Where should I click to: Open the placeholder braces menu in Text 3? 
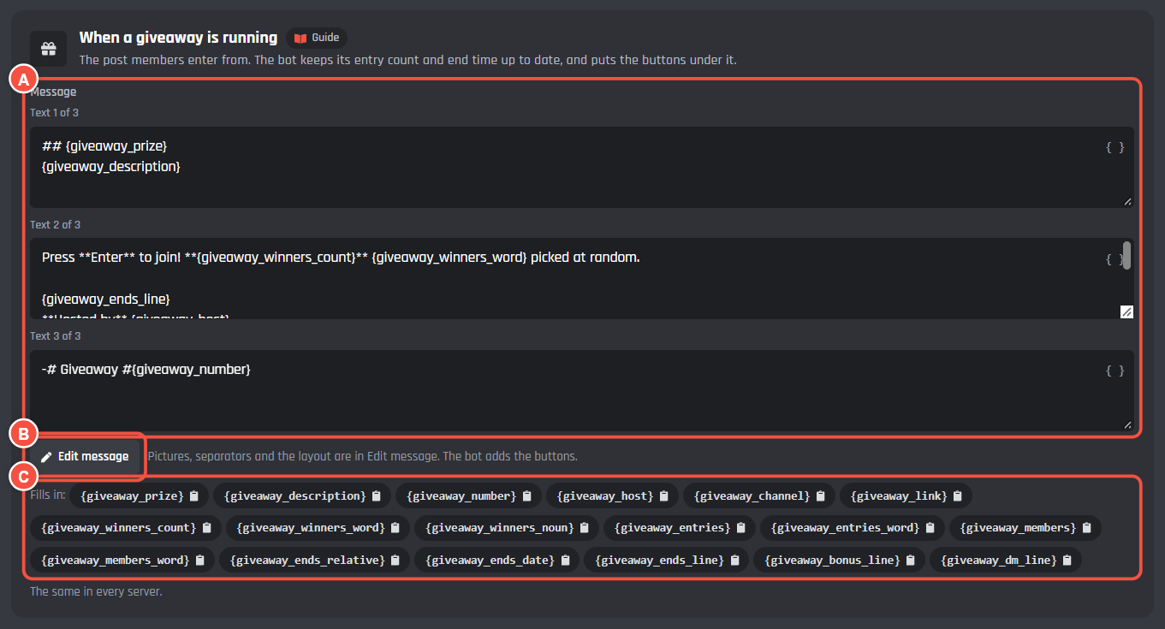pos(1115,370)
